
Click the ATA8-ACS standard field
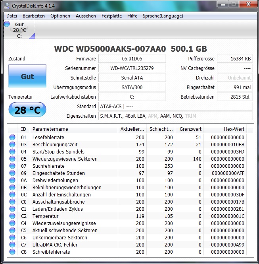[175, 107]
